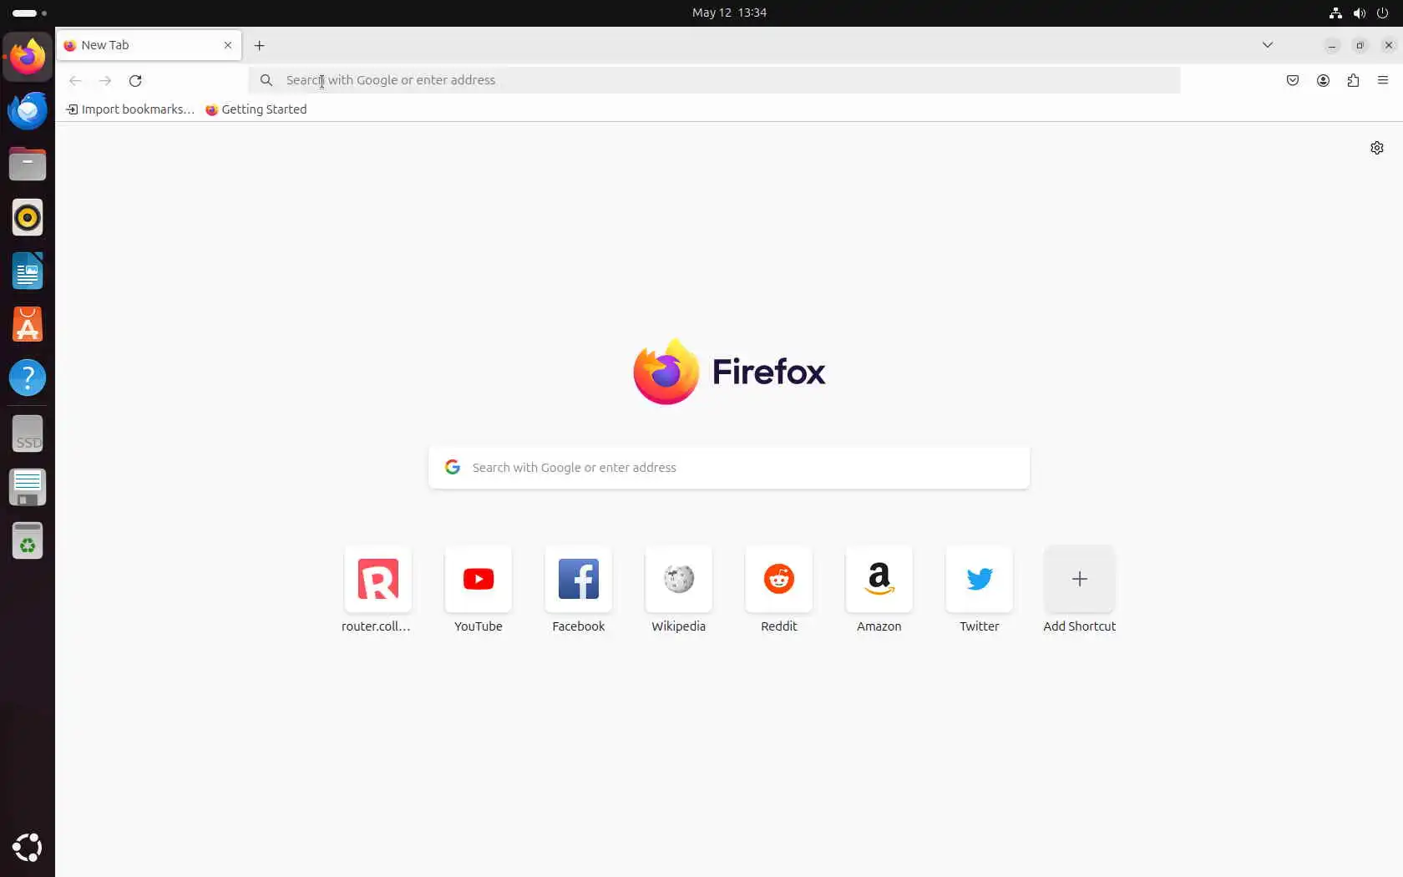This screenshot has height=877, width=1403.
Task: Open the Trash in the dock
Action: coord(28,540)
